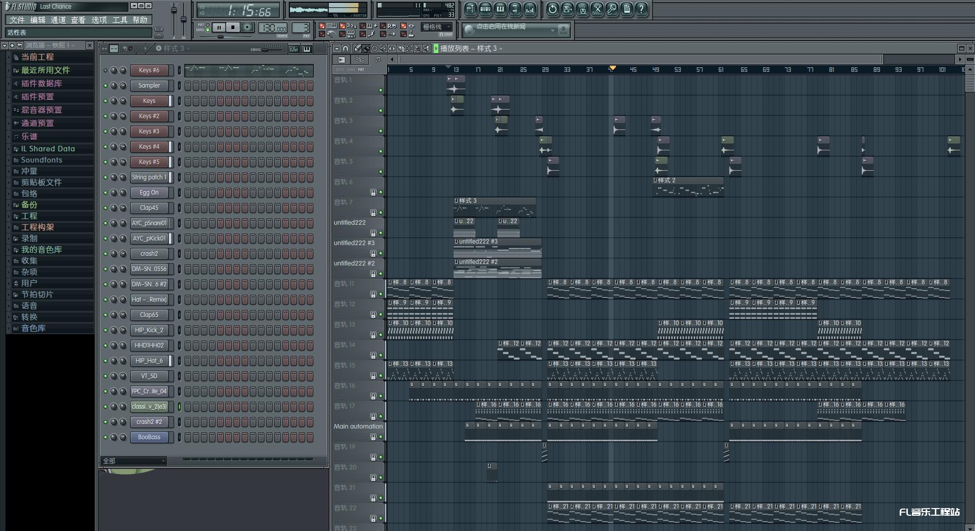Click the render to audio file icon

[x=582, y=9]
